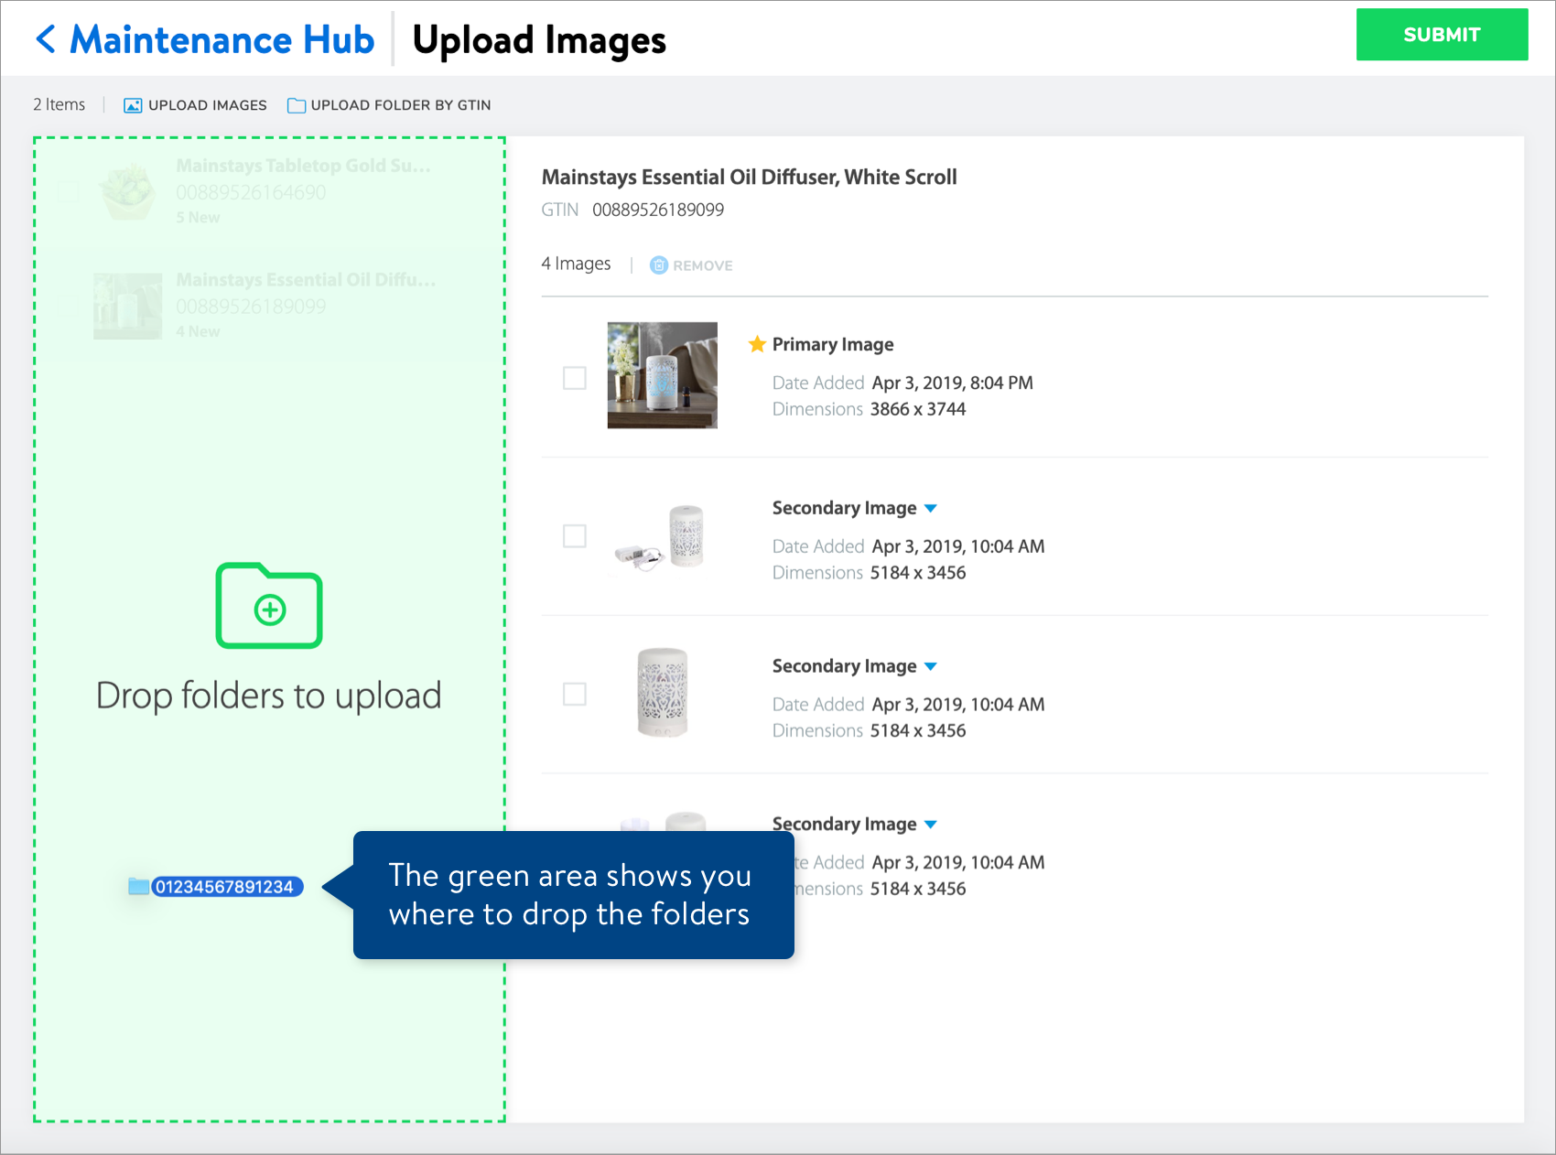Open the first Secondary Image dropdown

[x=931, y=509]
